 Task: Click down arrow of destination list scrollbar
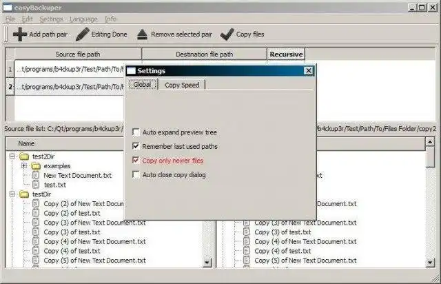click(430, 263)
